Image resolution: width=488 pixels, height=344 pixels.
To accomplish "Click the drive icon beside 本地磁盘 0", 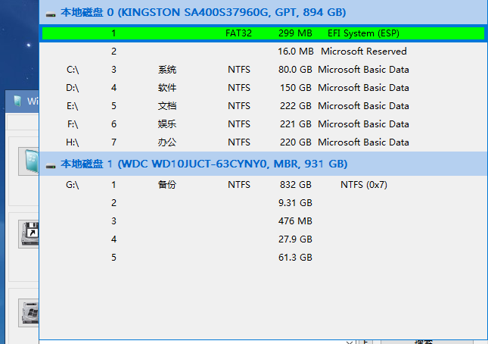I will click(x=51, y=14).
